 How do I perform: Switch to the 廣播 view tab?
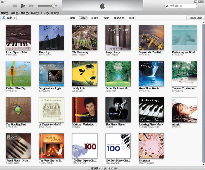(x=132, y=18)
